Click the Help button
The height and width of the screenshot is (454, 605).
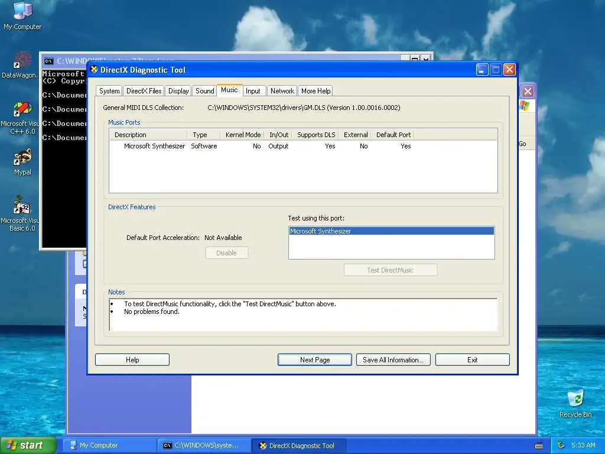tap(132, 360)
